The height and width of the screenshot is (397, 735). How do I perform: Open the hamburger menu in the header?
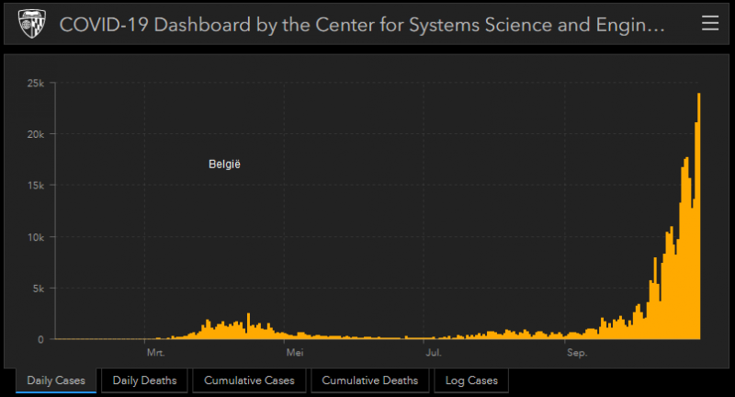[x=709, y=23]
